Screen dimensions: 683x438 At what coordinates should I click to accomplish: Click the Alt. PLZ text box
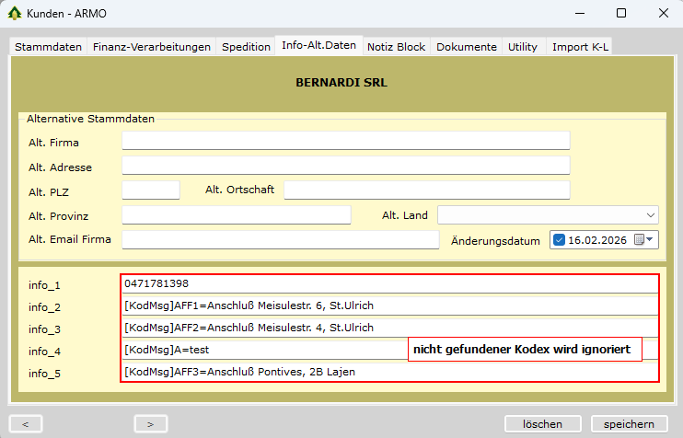point(150,190)
